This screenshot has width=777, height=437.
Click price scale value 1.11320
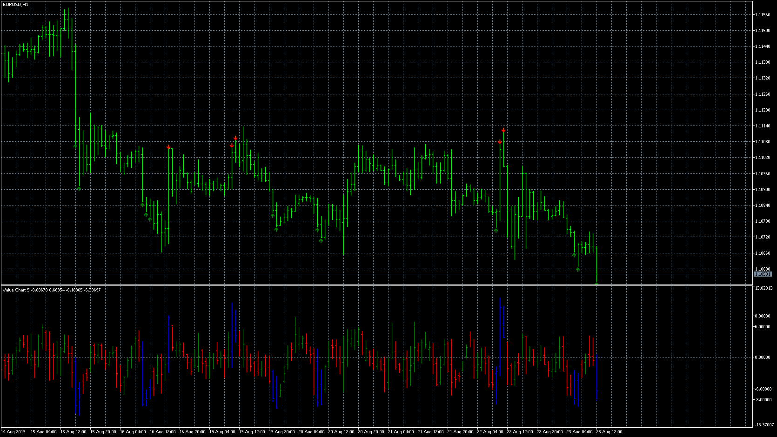pos(763,78)
